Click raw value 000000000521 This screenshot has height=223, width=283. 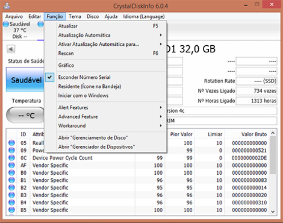(249, 151)
